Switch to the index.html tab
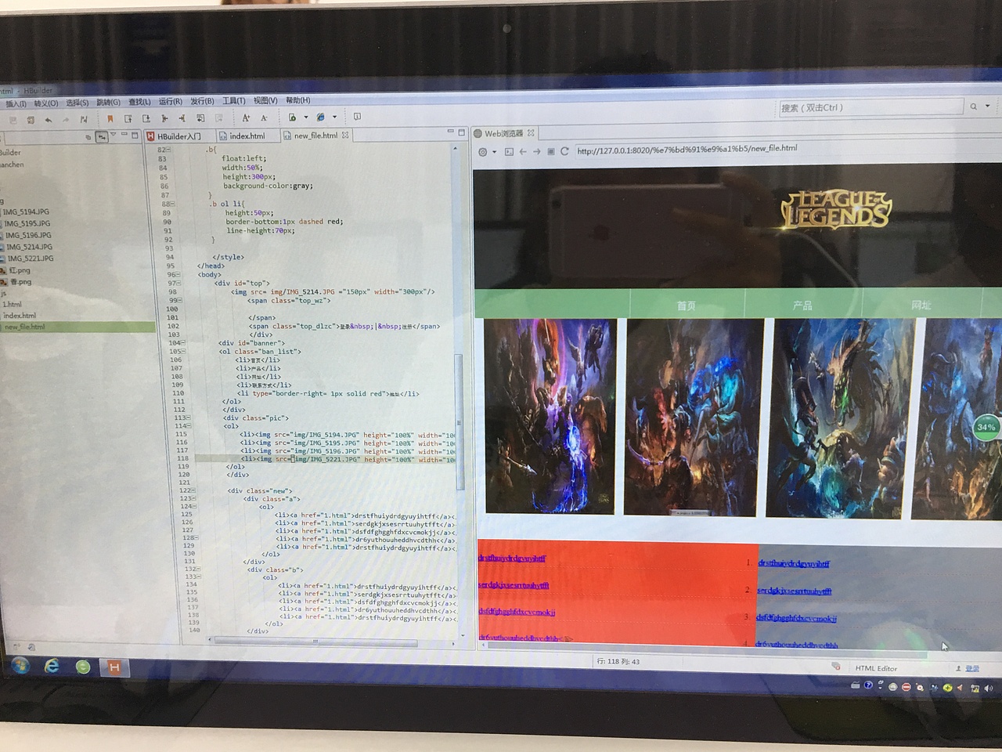 click(247, 136)
